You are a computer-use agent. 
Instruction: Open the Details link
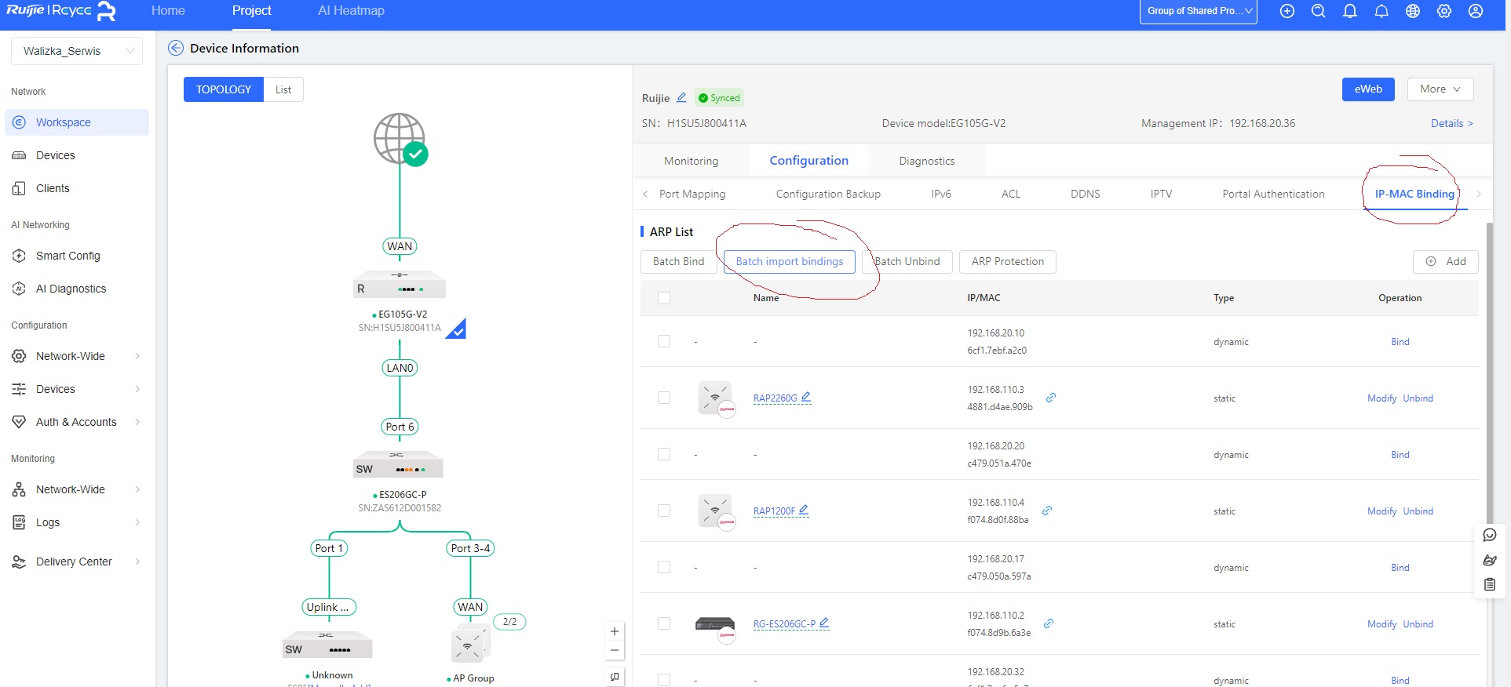1452,123
